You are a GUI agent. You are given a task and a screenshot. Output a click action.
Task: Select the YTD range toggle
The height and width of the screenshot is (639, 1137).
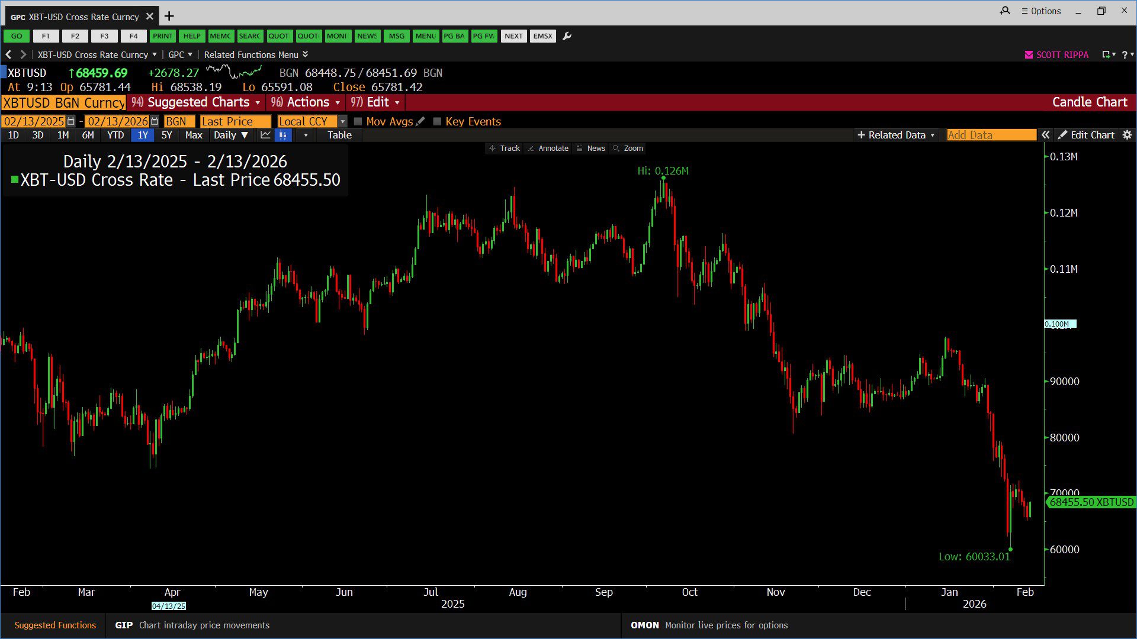(115, 135)
